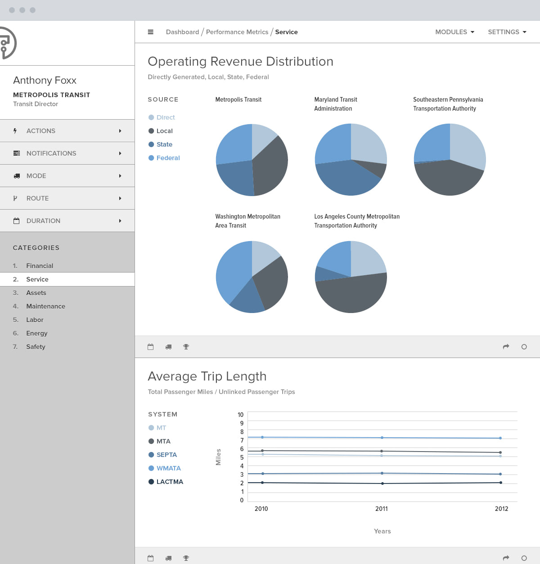Click calendar icon under revenue chart
Image resolution: width=540 pixels, height=564 pixels.
[x=151, y=347]
